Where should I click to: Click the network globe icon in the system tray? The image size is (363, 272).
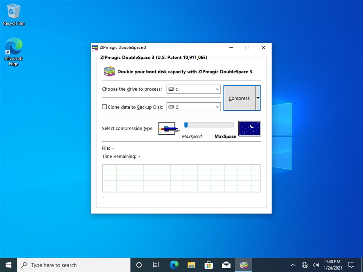(x=305, y=265)
